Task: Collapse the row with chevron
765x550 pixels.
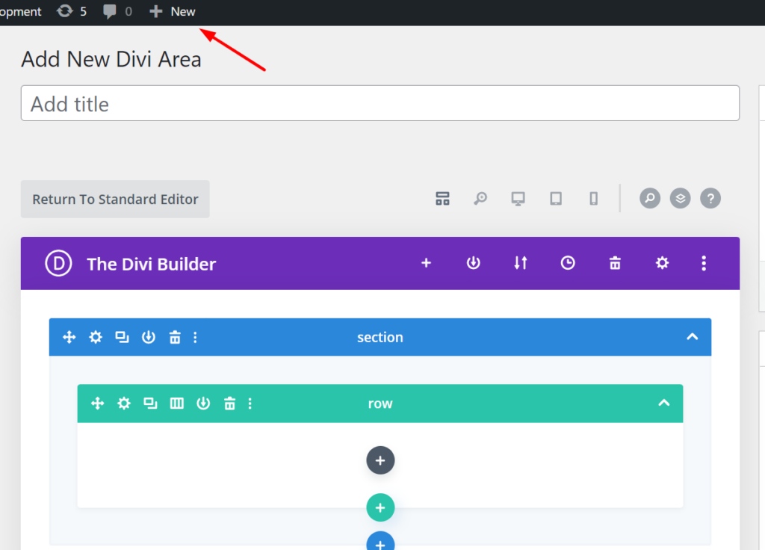Action: [x=664, y=403]
